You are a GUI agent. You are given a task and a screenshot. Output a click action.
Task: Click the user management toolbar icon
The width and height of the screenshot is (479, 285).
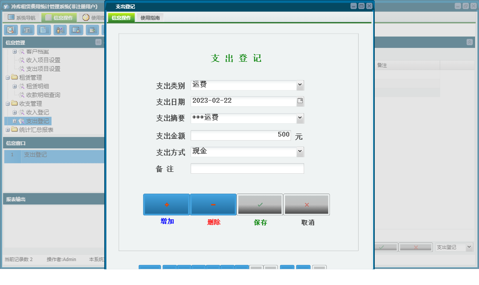coord(60,30)
